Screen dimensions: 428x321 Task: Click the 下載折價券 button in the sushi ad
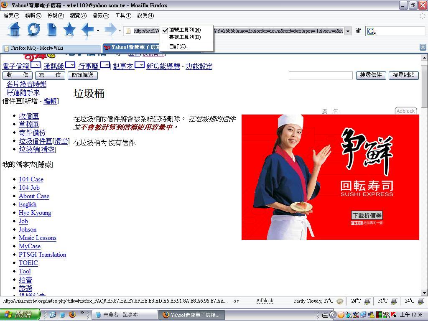367,216
